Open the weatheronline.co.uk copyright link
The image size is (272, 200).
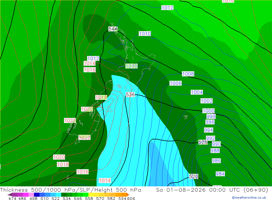click(x=249, y=198)
